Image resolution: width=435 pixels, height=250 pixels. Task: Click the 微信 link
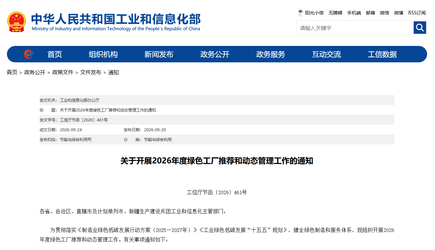[384, 13]
